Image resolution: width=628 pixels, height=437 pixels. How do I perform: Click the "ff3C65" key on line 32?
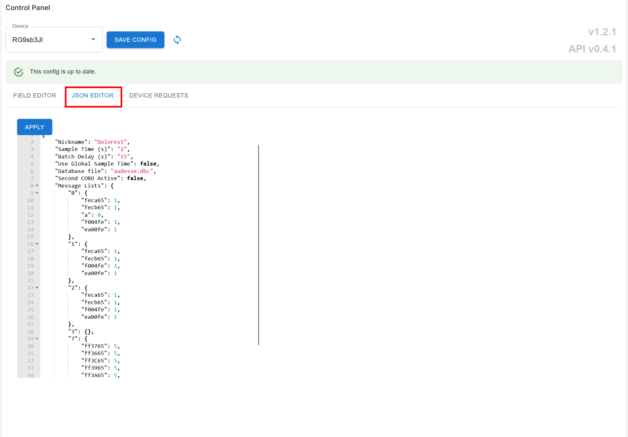[x=94, y=361]
